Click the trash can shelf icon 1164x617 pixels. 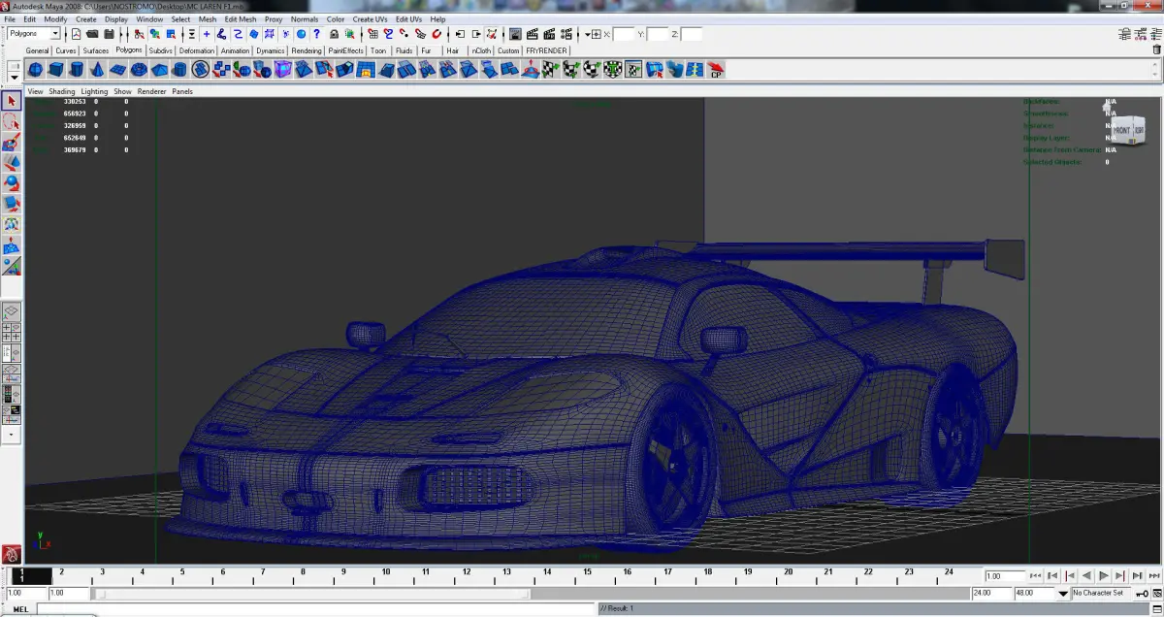(1155, 49)
